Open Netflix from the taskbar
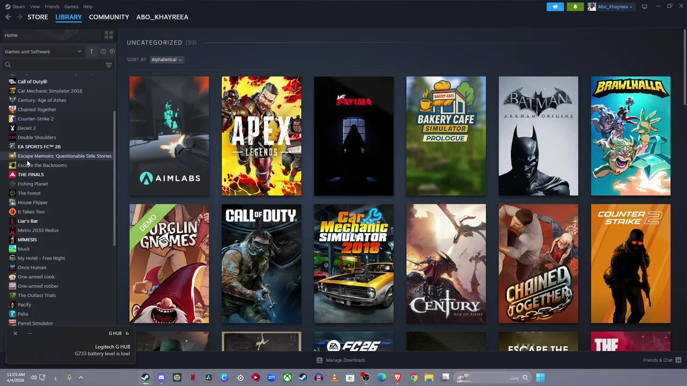The image size is (687, 386). pos(193,377)
